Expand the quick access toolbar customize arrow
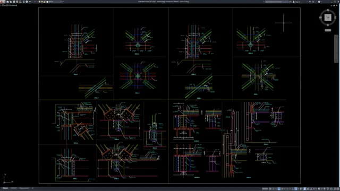Image resolution: width=340 pixels, height=191 pixels. [x=63, y=2]
